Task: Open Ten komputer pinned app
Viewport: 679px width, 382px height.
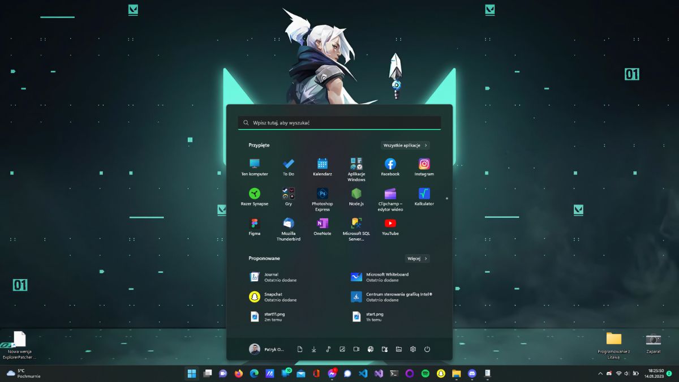Action: point(255,167)
